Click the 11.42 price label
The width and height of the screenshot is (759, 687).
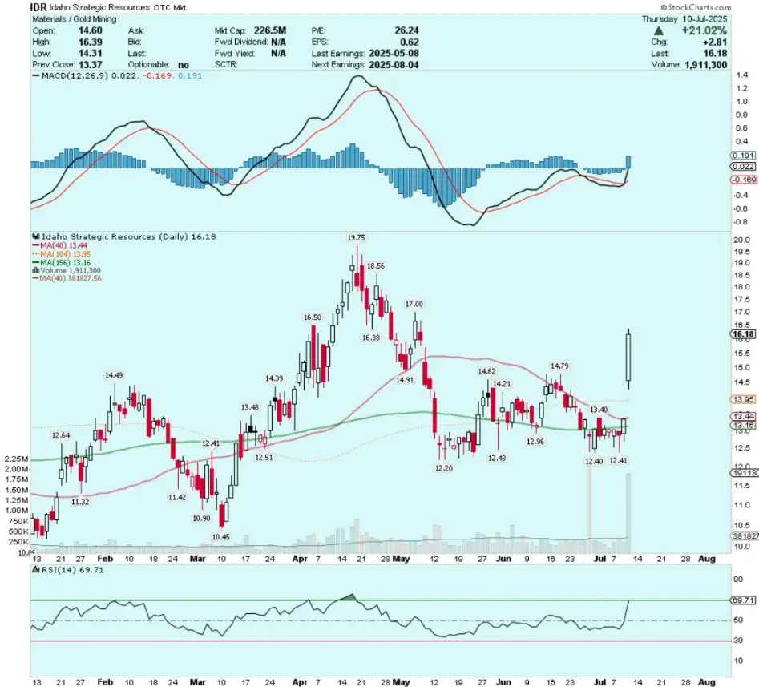click(177, 497)
